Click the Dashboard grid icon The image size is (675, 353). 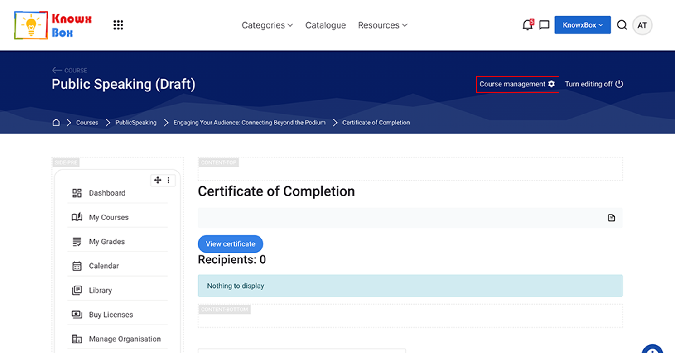pyautogui.click(x=77, y=193)
